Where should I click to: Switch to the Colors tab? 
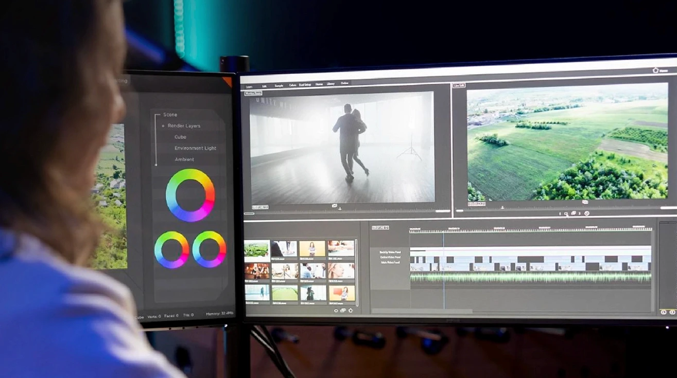(x=292, y=85)
